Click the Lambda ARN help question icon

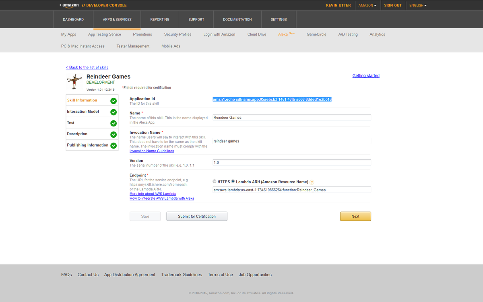312,182
